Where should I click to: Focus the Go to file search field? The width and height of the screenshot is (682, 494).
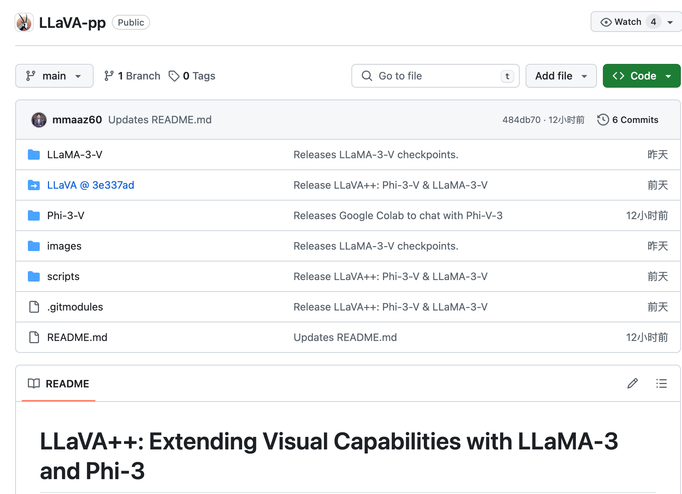[435, 76]
